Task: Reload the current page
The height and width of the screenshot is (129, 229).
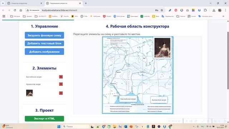Action: (x=15, y=10)
